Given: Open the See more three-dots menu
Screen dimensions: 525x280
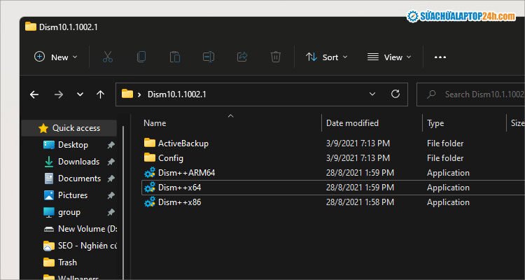Looking at the screenshot, I should click(x=440, y=57).
